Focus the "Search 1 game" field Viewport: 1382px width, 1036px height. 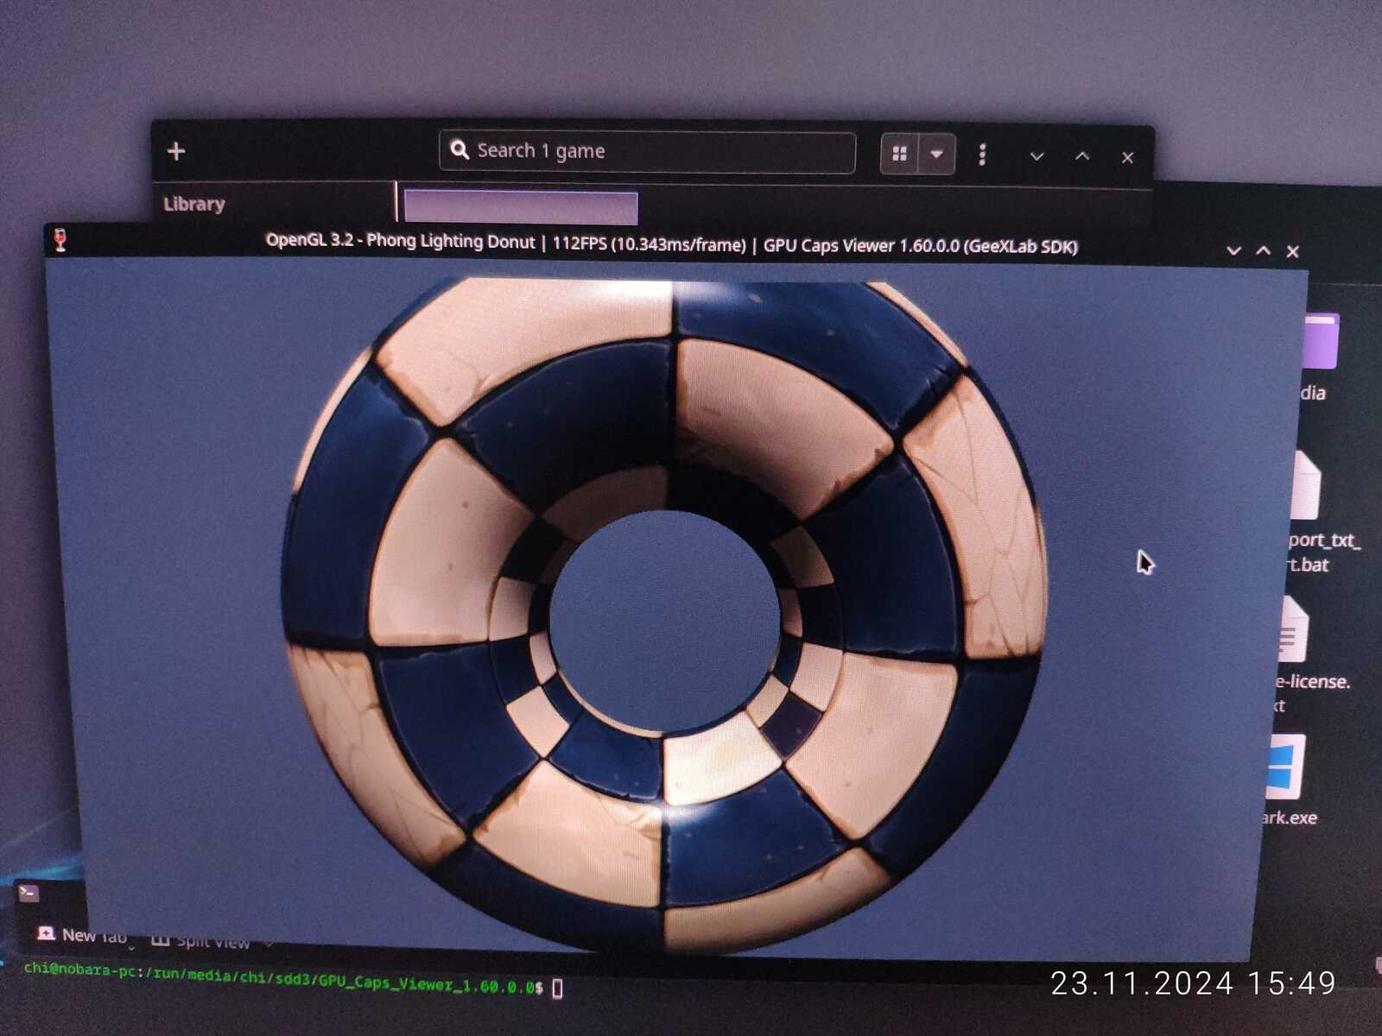pos(647,152)
